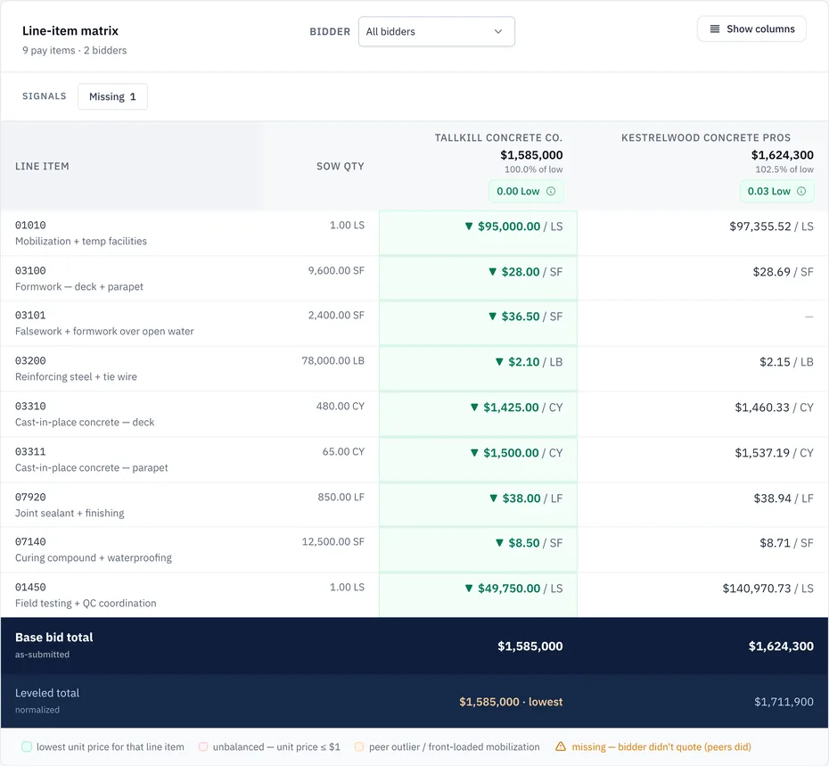Click Kestrelwood price $140,970.73 / LS
This screenshot has width=829, height=766.
(767, 589)
